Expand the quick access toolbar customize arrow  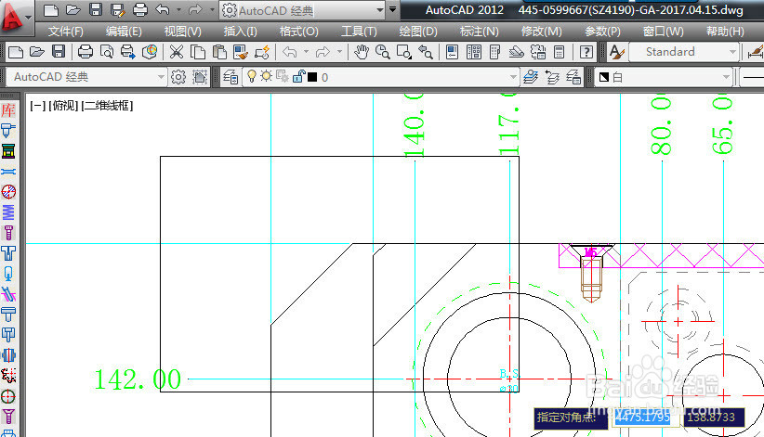392,9
